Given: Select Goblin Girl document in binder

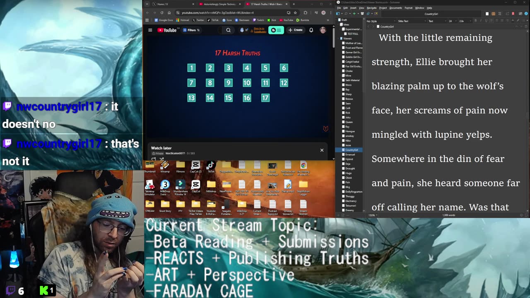Looking at the screenshot, I should point(352,57).
